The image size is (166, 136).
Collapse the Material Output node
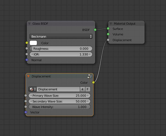[x=111, y=24]
